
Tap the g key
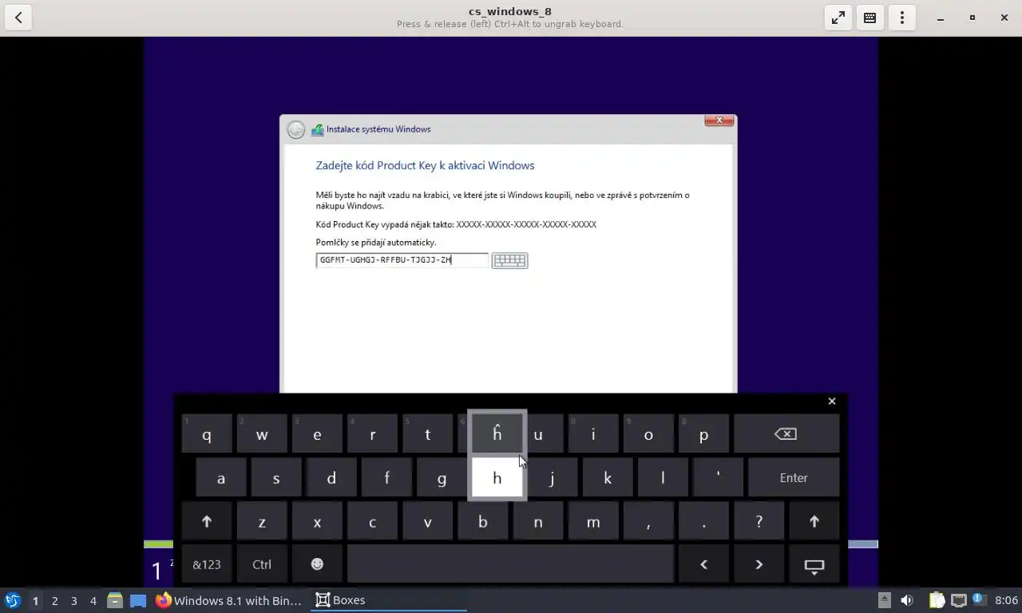442,478
